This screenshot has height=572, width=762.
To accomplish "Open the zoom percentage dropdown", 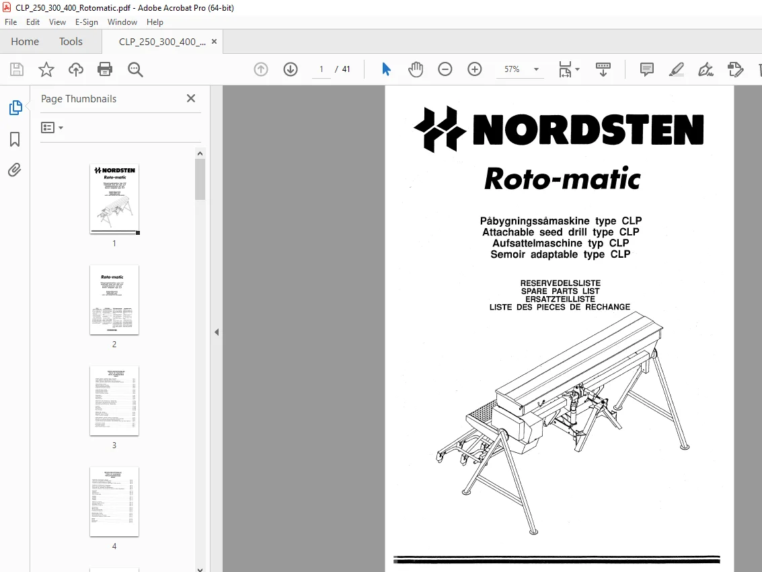I will (537, 69).
